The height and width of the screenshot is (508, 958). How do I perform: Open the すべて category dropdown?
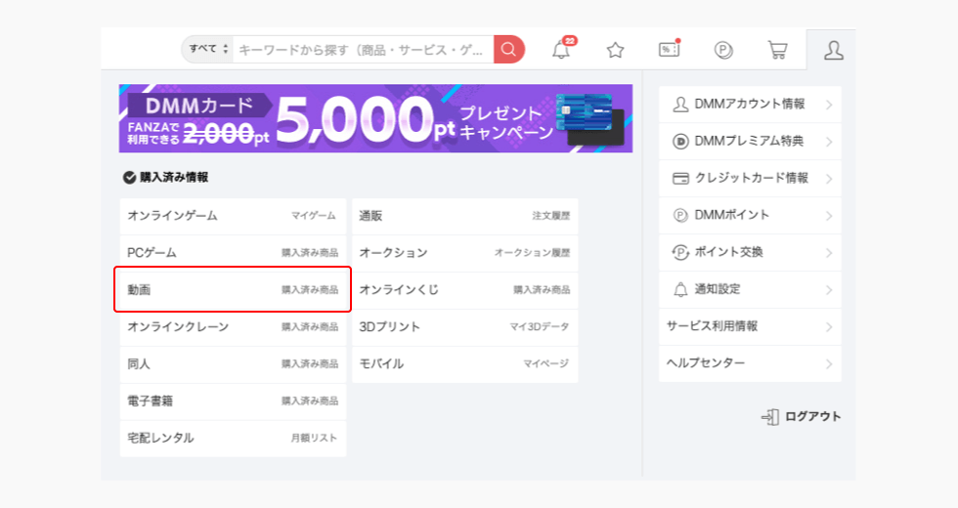click(x=208, y=49)
